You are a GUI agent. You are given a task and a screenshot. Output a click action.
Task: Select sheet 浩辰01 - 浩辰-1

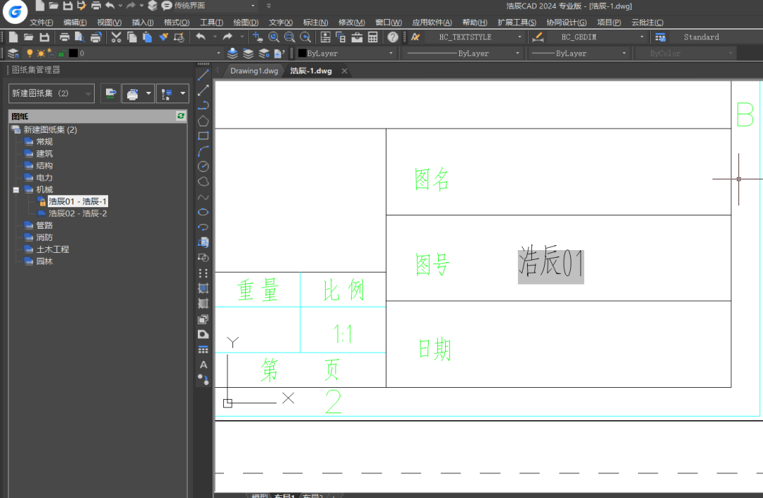click(78, 201)
